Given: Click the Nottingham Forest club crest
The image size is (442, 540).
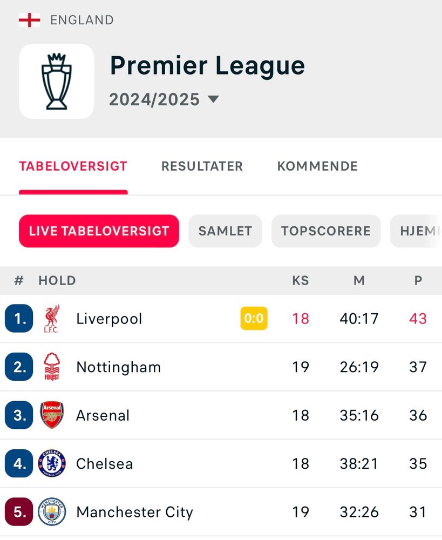Looking at the screenshot, I should click(52, 367).
